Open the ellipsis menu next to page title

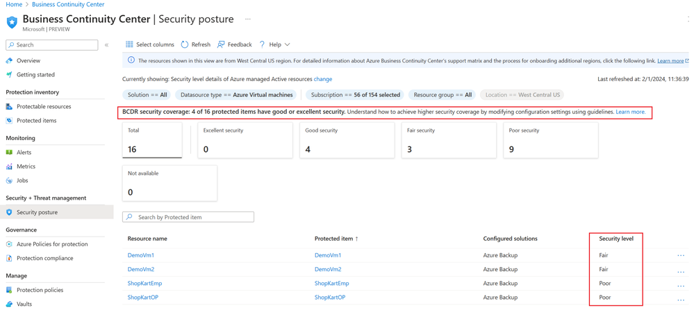[x=248, y=19]
